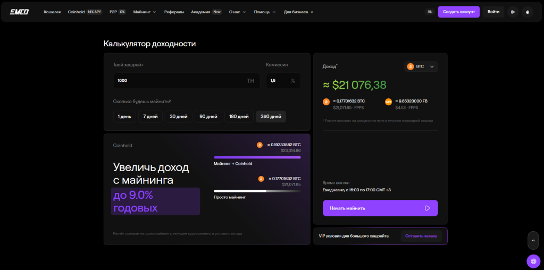Image resolution: width=544 pixels, height=270 pixels.
Task: Click Bitcoin icon in Майнинг + Coinhold row
Action: 260,145
